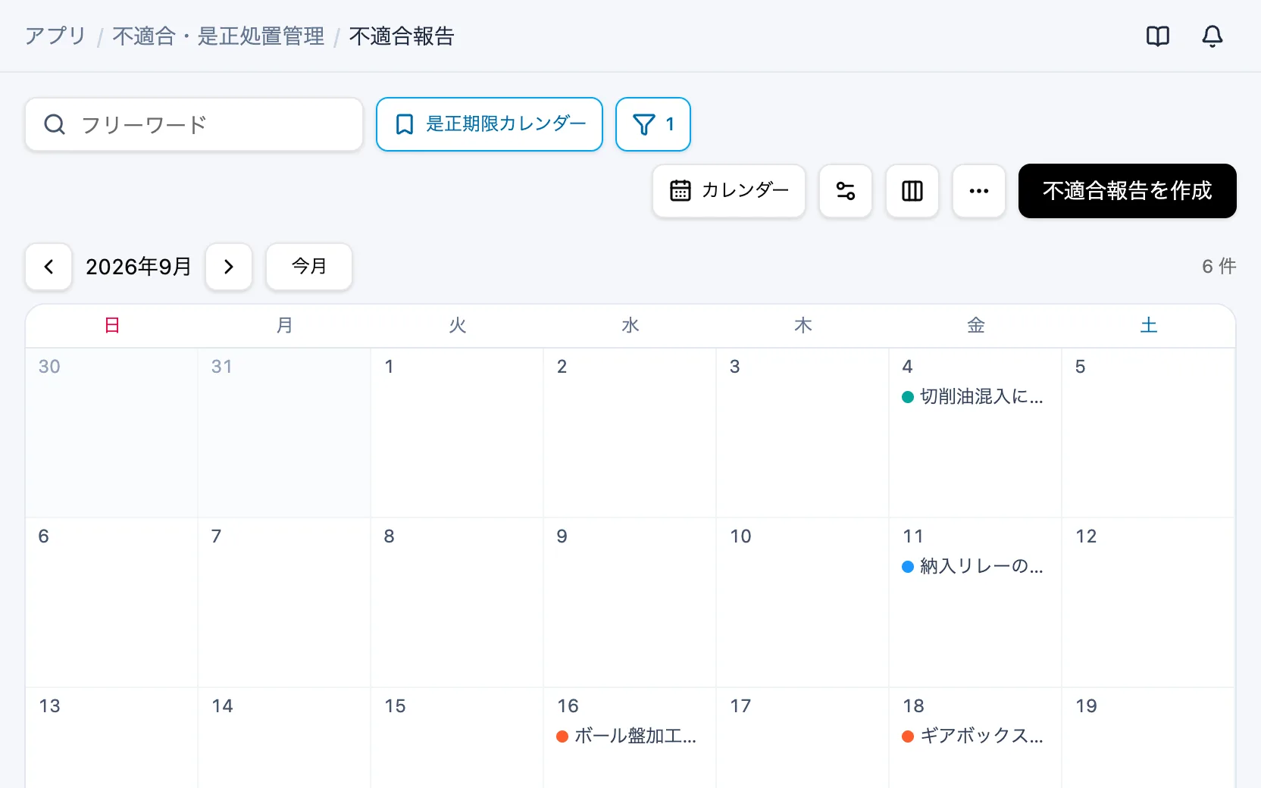The width and height of the screenshot is (1261, 788).
Task: Open the three-dot more options menu
Action: coord(979,191)
